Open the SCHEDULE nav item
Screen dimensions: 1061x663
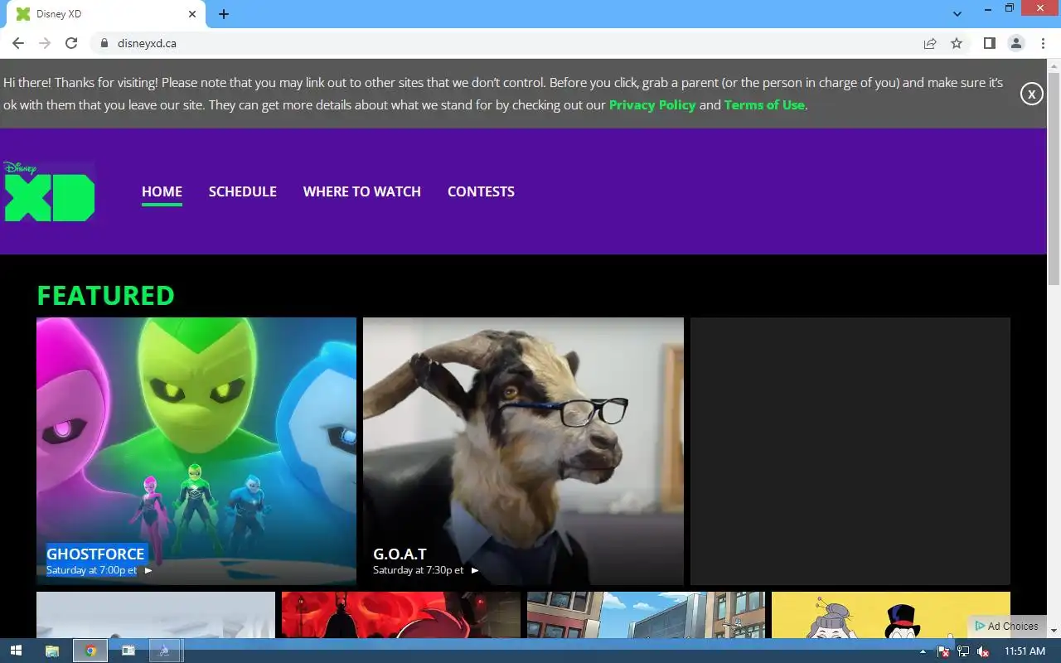[243, 191]
